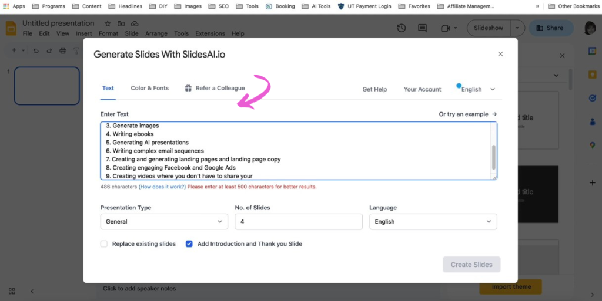The height and width of the screenshot is (301, 602).
Task: Show more bookmarks with the chevron
Action: [x=537, y=6]
